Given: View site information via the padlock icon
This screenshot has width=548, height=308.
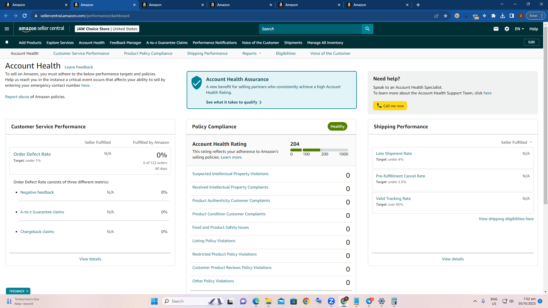Looking at the screenshot, I should 36,16.
